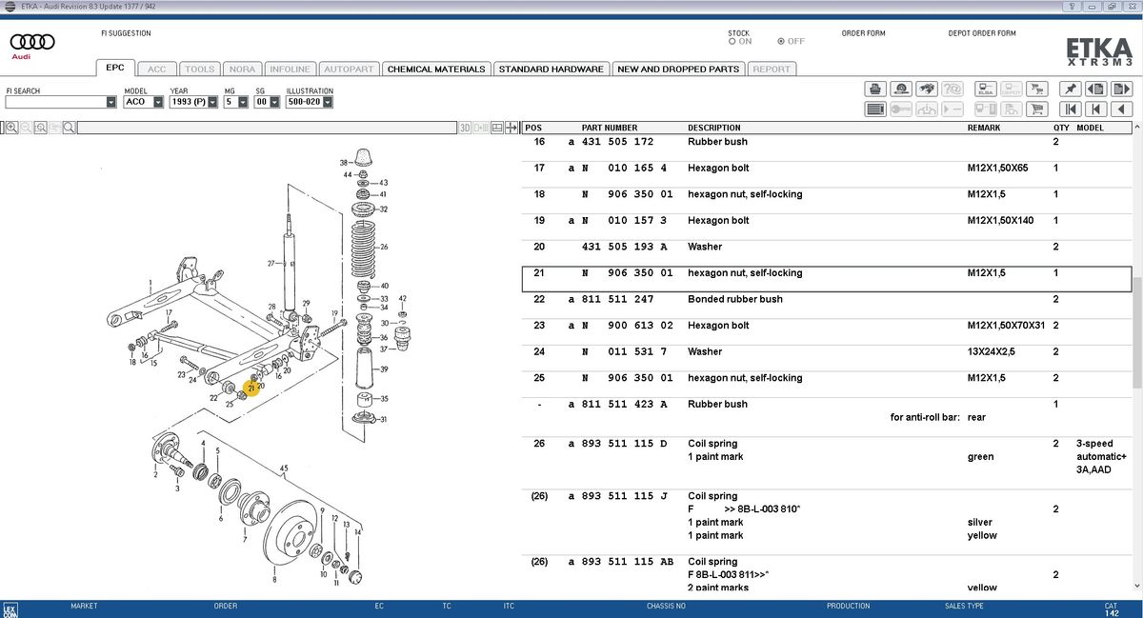
Task: Open the CHEMICAL MATERIALS tab
Action: point(436,69)
